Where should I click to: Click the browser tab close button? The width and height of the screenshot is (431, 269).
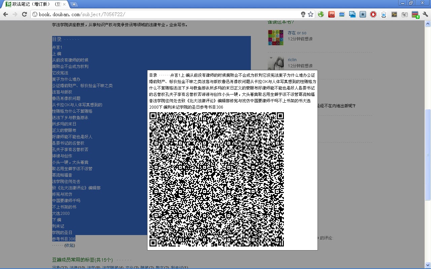(x=65, y=4)
